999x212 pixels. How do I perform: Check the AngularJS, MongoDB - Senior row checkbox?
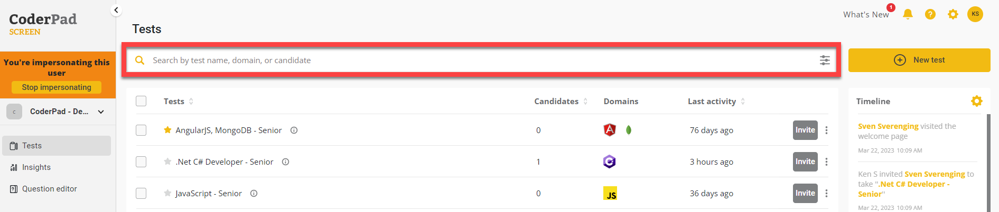coord(141,130)
